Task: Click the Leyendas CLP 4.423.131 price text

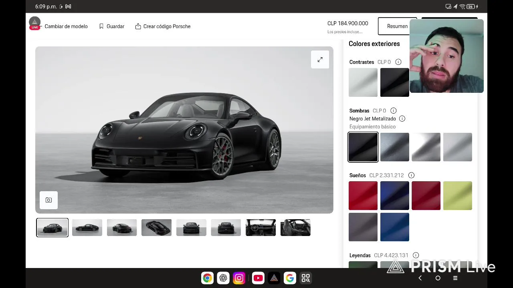Action: pos(391,255)
